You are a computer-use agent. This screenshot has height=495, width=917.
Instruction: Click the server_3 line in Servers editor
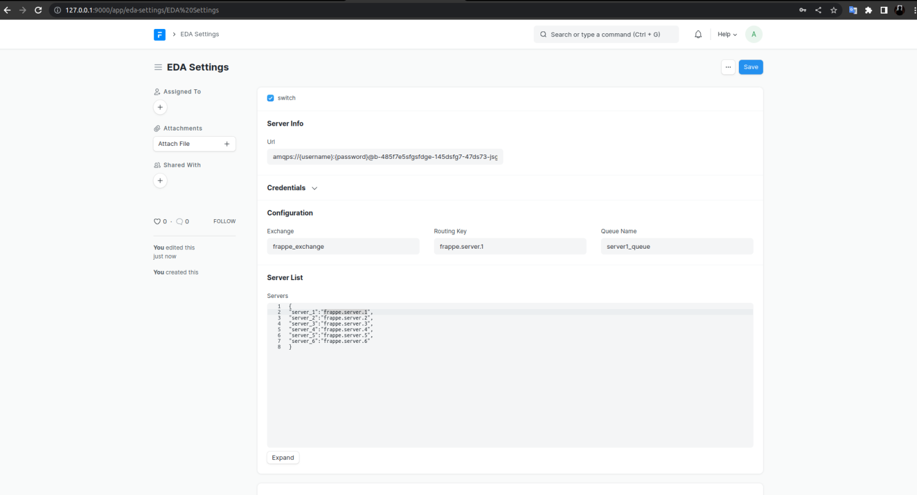click(331, 324)
